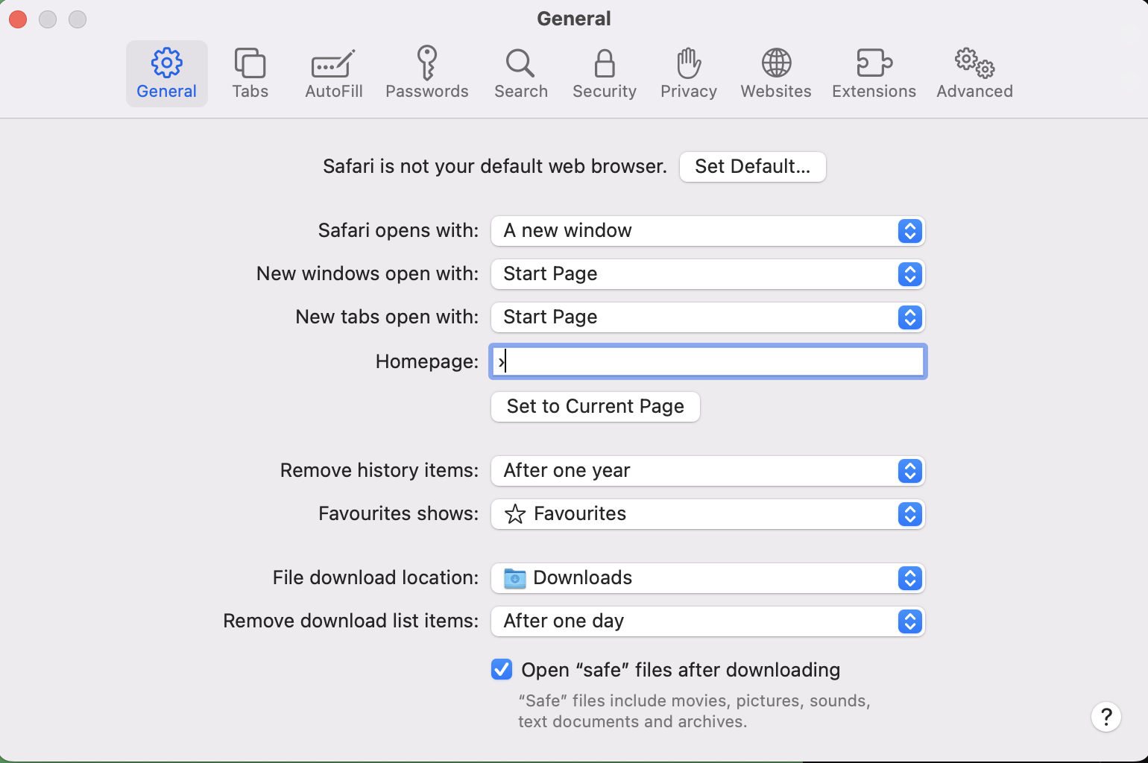Click the help question mark button
Screen dimensions: 1148x763
(1106, 717)
